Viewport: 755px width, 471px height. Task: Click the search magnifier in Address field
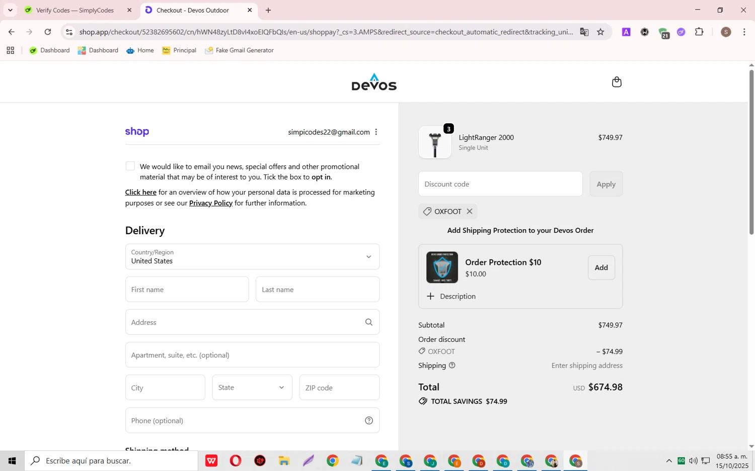pyautogui.click(x=369, y=322)
